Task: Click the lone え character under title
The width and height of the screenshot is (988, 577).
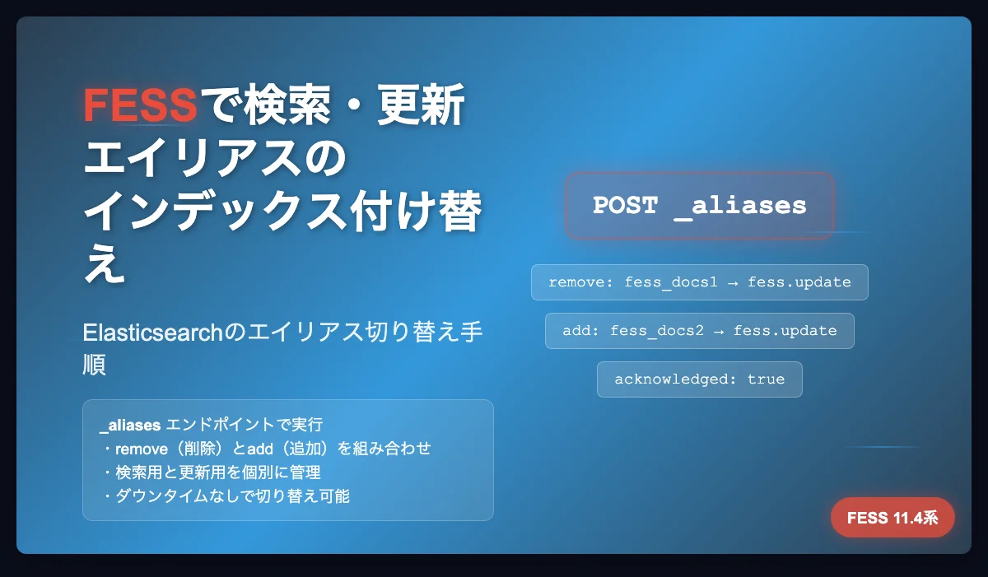Action: tap(105, 266)
